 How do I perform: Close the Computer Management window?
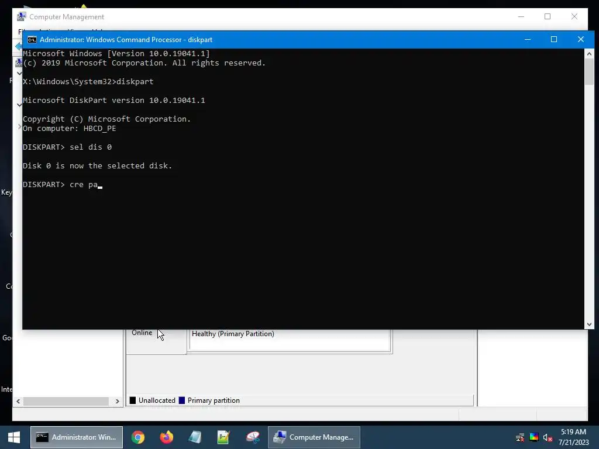coord(574,16)
